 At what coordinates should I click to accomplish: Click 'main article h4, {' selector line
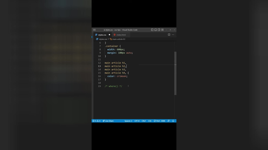pos(117,73)
